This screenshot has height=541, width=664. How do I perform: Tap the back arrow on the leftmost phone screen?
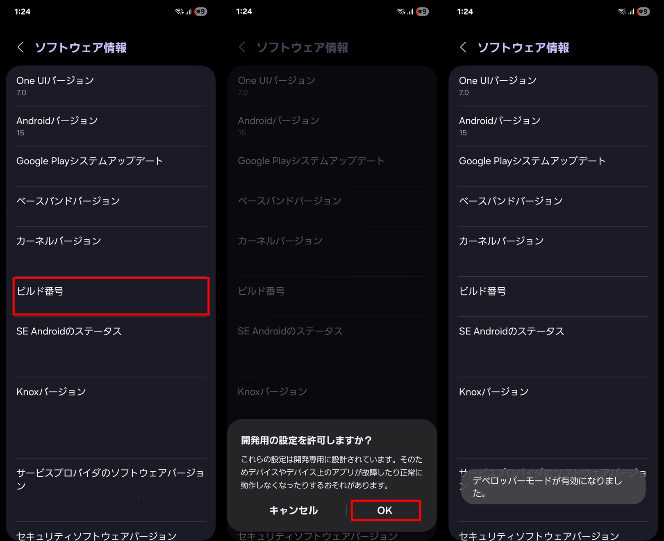tap(20, 47)
